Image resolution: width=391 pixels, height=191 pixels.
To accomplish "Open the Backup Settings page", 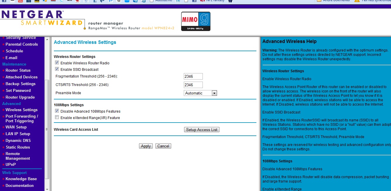I will (20, 84).
